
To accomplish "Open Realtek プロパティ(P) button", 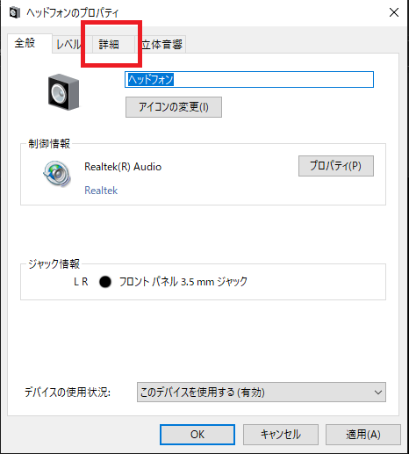I will click(336, 166).
